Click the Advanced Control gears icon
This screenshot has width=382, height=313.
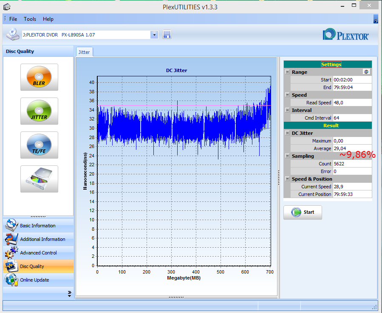[11, 252]
